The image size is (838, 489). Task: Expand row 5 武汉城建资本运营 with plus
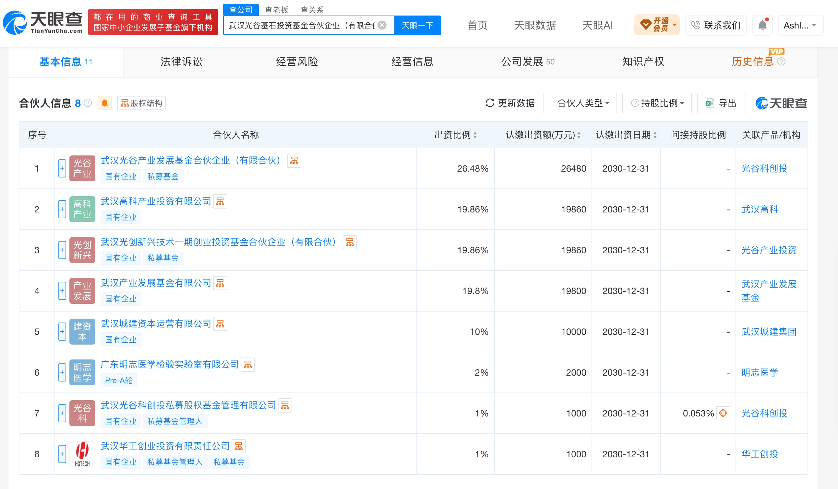[x=62, y=332]
